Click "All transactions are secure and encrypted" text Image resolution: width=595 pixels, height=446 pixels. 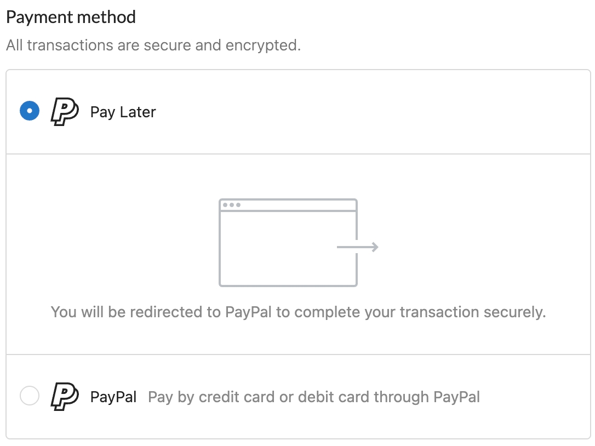pyautogui.click(x=153, y=45)
